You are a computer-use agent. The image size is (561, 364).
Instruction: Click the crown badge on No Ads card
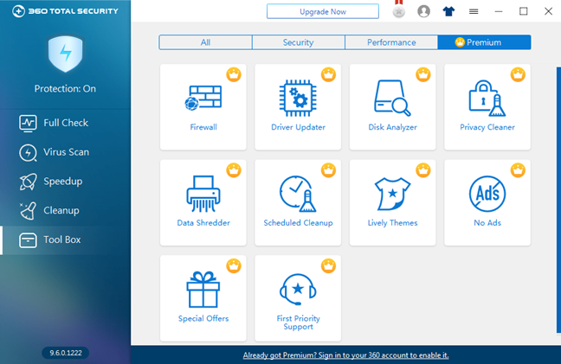pyautogui.click(x=518, y=170)
